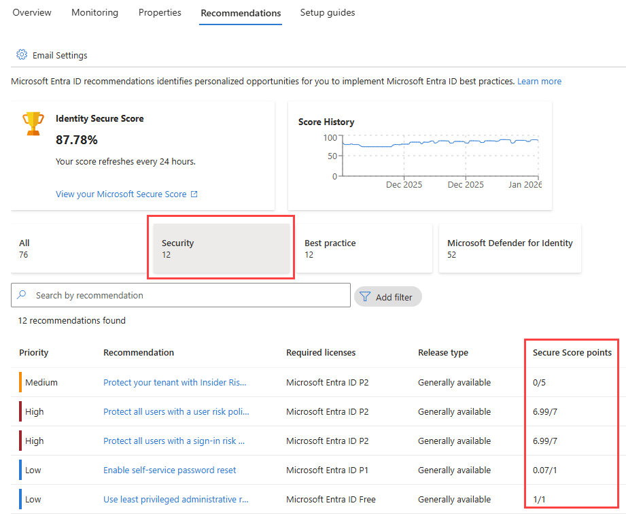Screen dimensions: 626x514
Task: Click the funnel icon on Add filter
Action: (365, 296)
